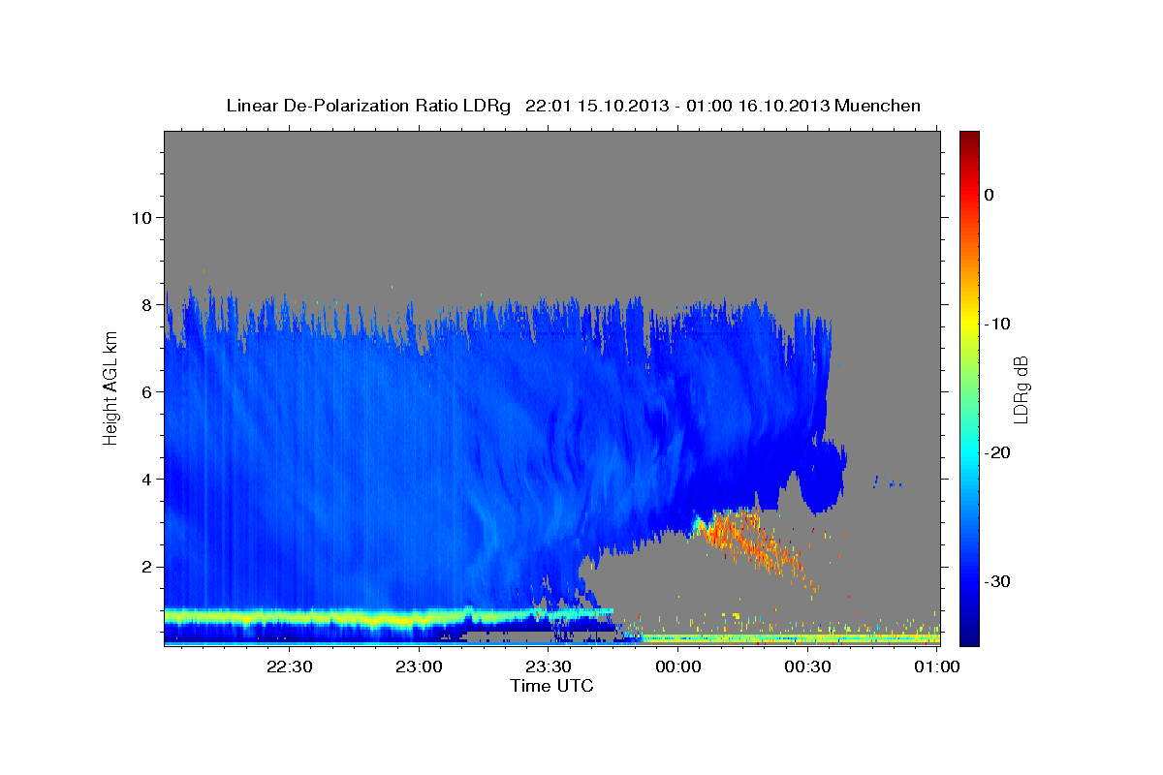Click the 'Height AGL km' axis title

click(x=110, y=389)
